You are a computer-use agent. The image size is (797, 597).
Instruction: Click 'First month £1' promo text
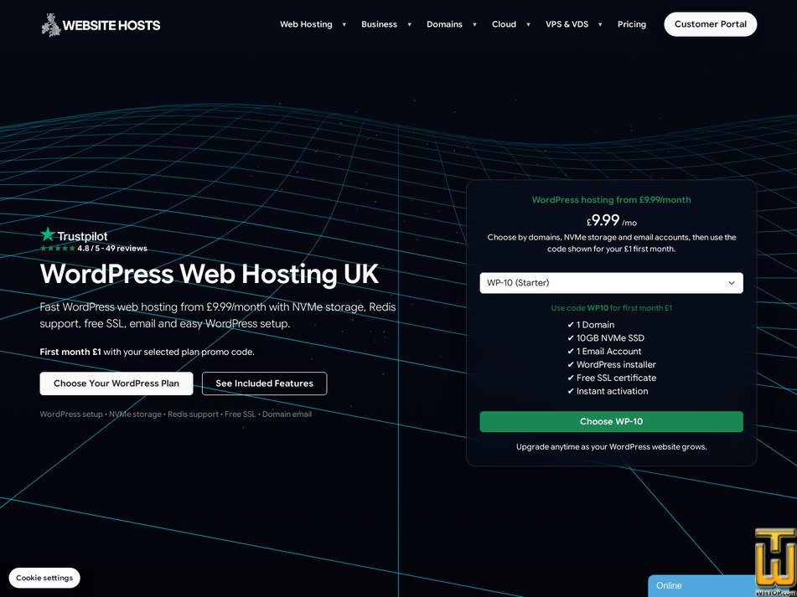point(70,352)
